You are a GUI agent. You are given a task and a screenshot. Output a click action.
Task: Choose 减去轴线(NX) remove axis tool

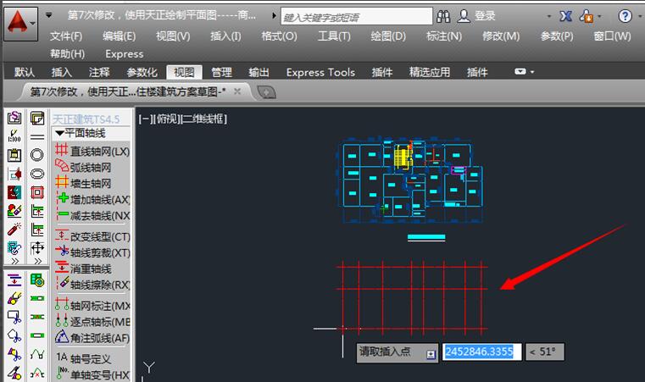(x=93, y=215)
